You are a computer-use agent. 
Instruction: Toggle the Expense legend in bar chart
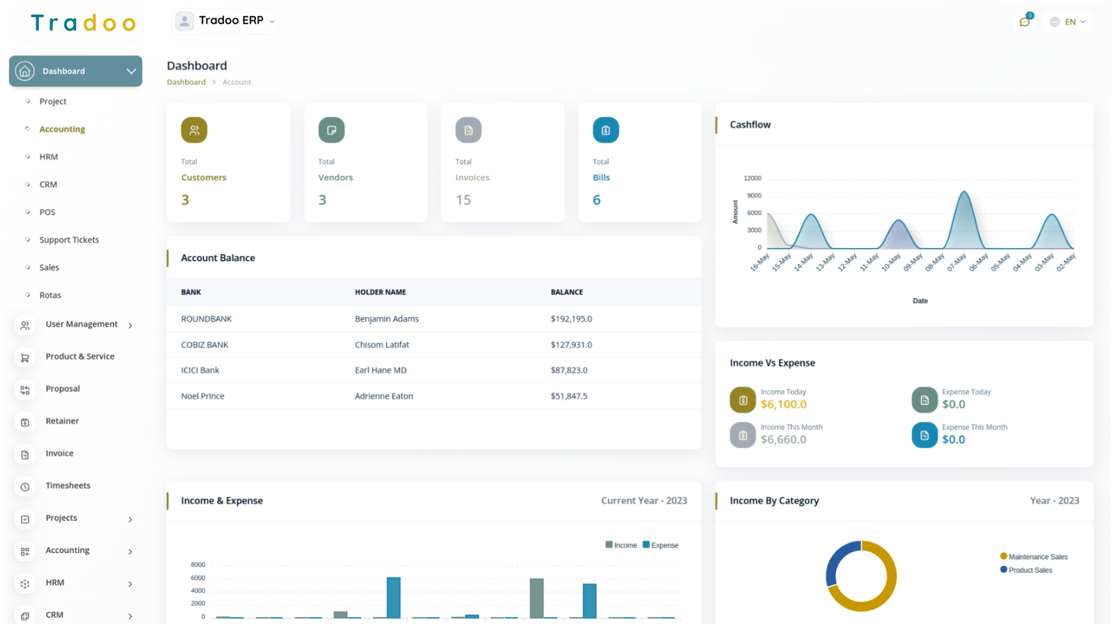point(660,545)
